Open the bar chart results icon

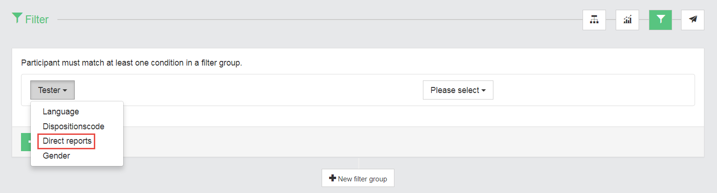coord(627,19)
